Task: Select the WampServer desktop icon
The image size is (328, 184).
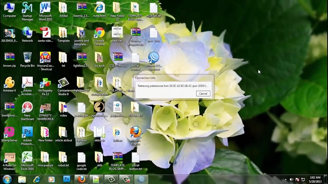Action: coord(9,132)
